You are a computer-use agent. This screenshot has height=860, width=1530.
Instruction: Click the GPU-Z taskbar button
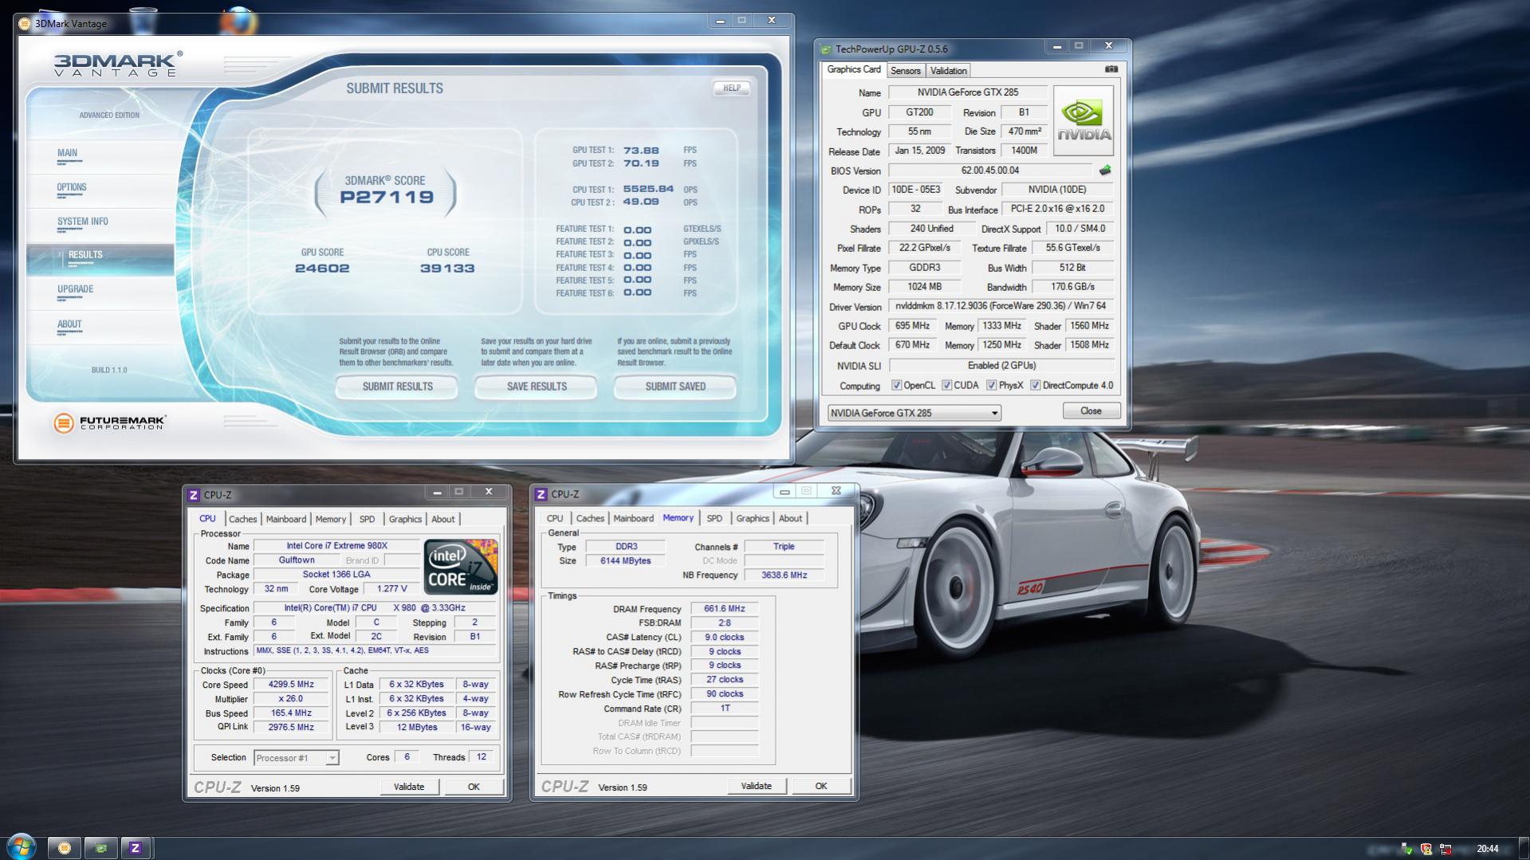(x=100, y=848)
